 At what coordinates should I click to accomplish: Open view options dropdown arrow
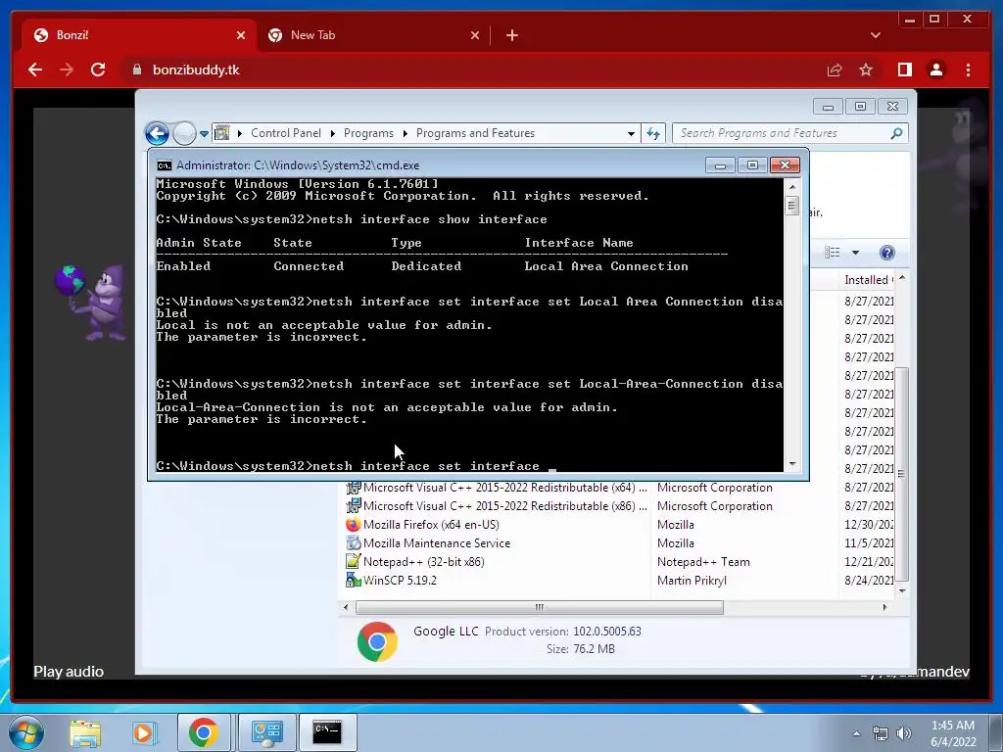[855, 253]
